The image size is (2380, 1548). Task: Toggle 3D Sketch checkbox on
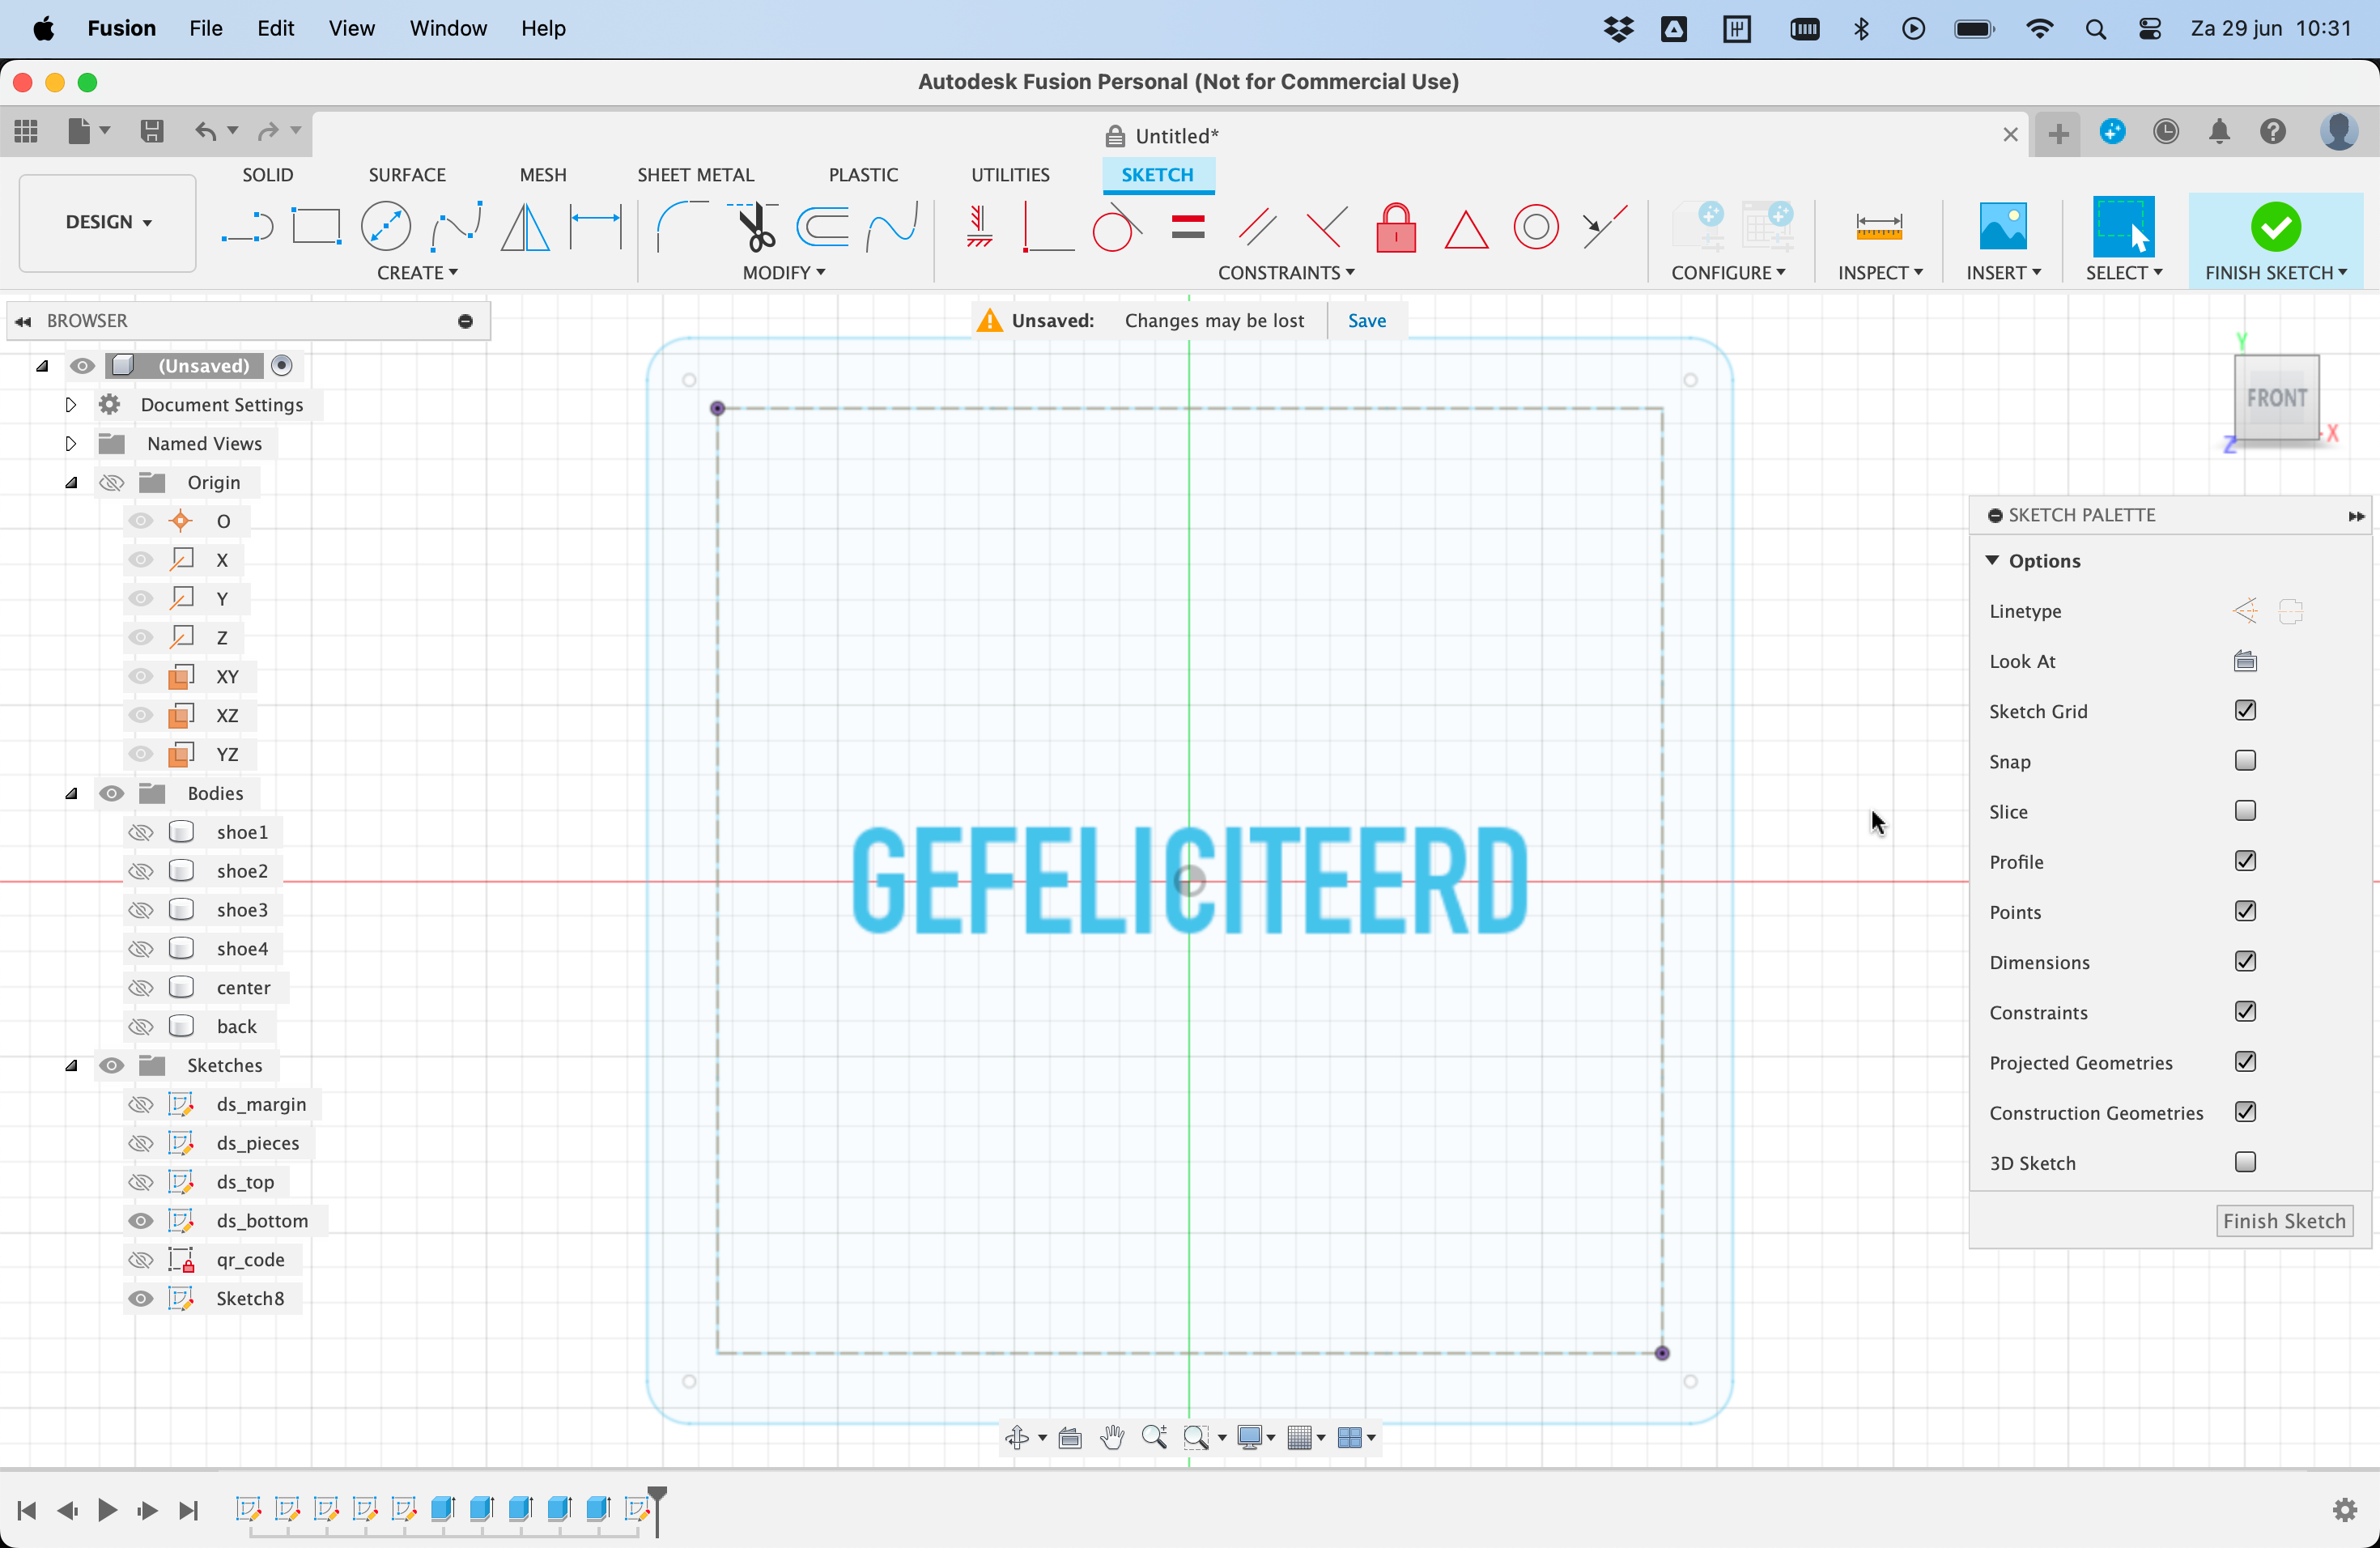pos(2245,1161)
